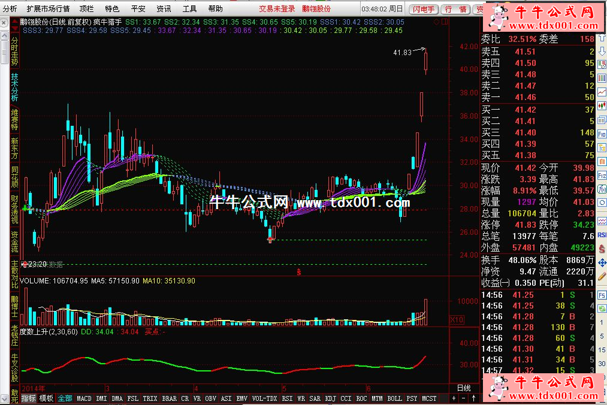The height and width of the screenshot is (405, 607).
Task: Select the VOL-TDX indicator tab
Action: [x=265, y=398]
